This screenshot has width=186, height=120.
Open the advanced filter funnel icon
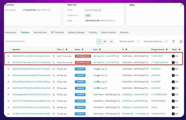pyautogui.click(x=174, y=42)
